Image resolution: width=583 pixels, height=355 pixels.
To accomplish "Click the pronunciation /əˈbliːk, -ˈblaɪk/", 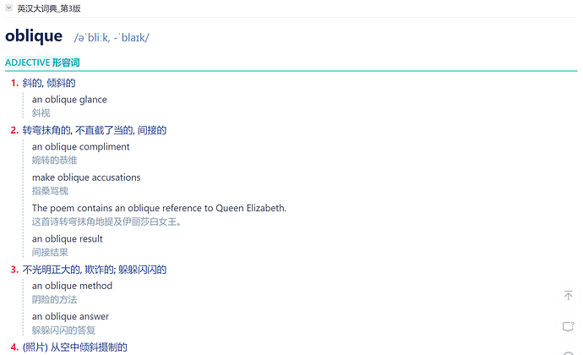I will click(x=112, y=37).
